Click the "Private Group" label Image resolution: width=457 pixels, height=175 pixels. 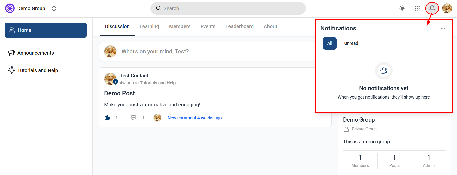pos(364,129)
